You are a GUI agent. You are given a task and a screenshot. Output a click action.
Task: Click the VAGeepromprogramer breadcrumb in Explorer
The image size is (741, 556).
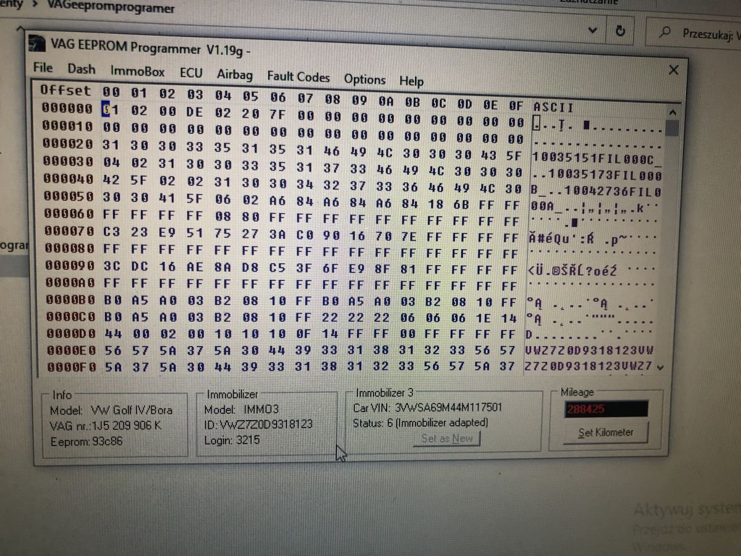coord(111,8)
